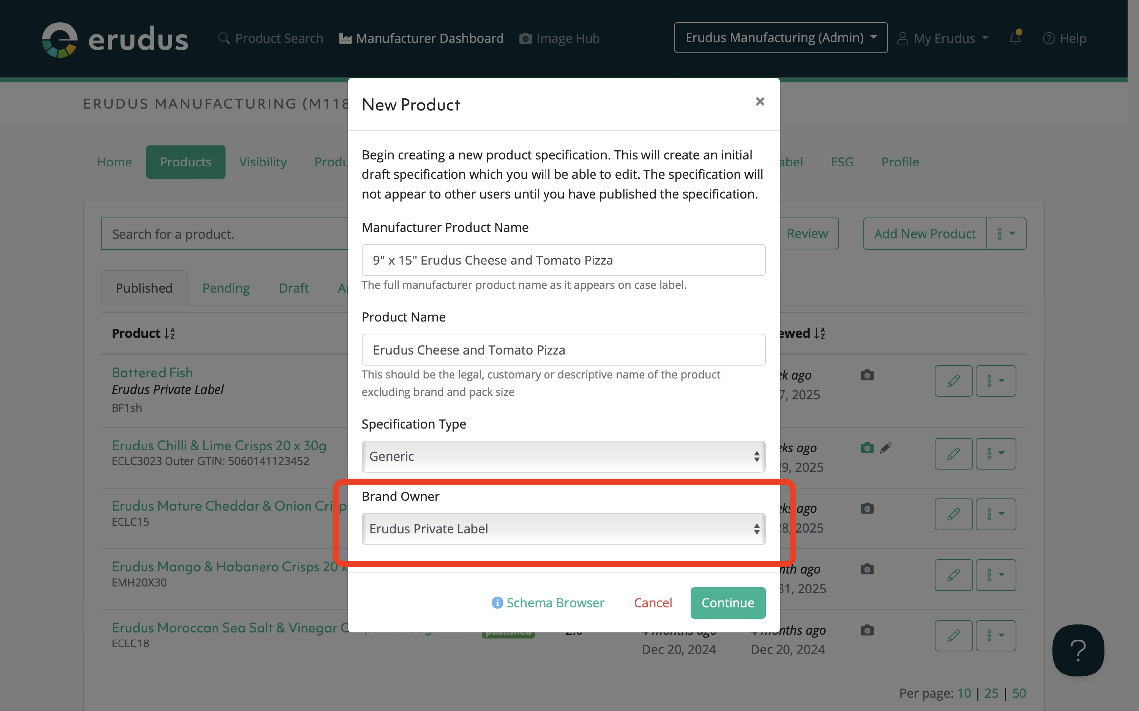The height and width of the screenshot is (711, 1139).
Task: Set results per page to 25
Action: (x=991, y=693)
